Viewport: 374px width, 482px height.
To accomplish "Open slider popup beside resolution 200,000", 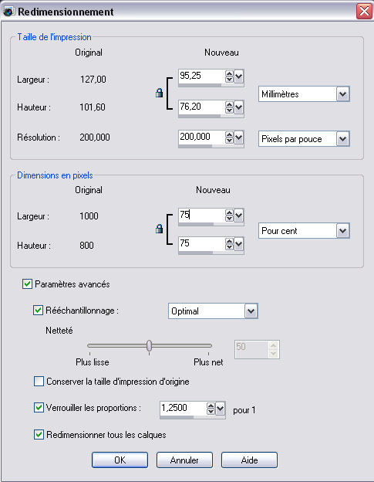I will (x=239, y=137).
